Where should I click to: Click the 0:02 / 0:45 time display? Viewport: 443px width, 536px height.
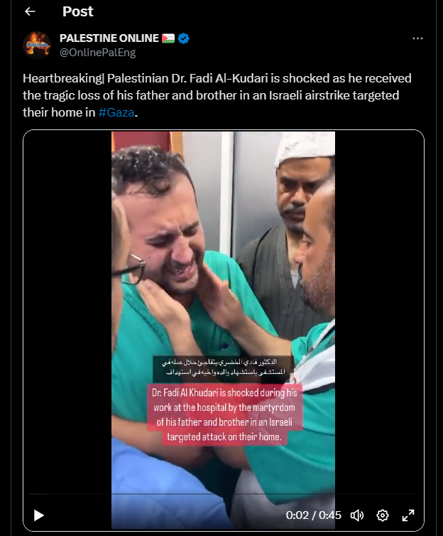pyautogui.click(x=313, y=515)
